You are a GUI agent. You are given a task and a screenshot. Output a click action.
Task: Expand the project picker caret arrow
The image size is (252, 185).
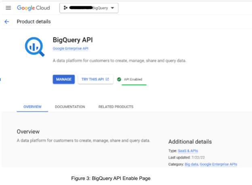click(x=113, y=8)
